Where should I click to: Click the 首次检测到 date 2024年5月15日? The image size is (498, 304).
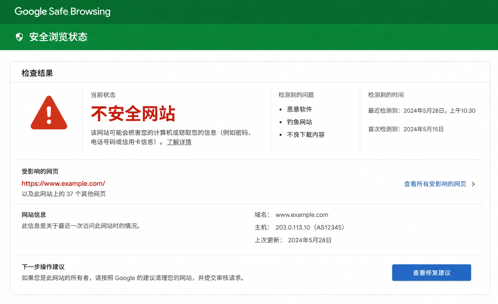(x=424, y=129)
